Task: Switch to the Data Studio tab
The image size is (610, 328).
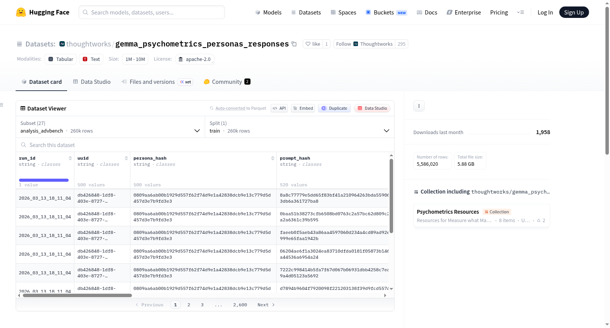Action: click(92, 82)
